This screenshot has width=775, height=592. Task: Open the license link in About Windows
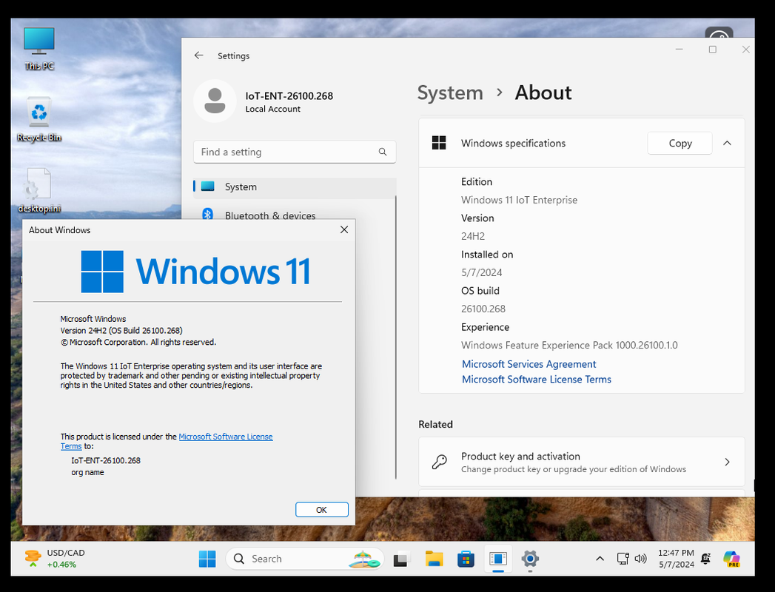[225, 437]
